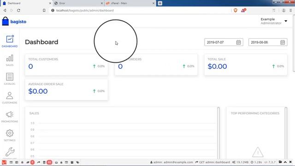Image resolution: width=295 pixels, height=166 pixels.
Task: Click the browser profile avatar icon
Action: tap(283, 11)
